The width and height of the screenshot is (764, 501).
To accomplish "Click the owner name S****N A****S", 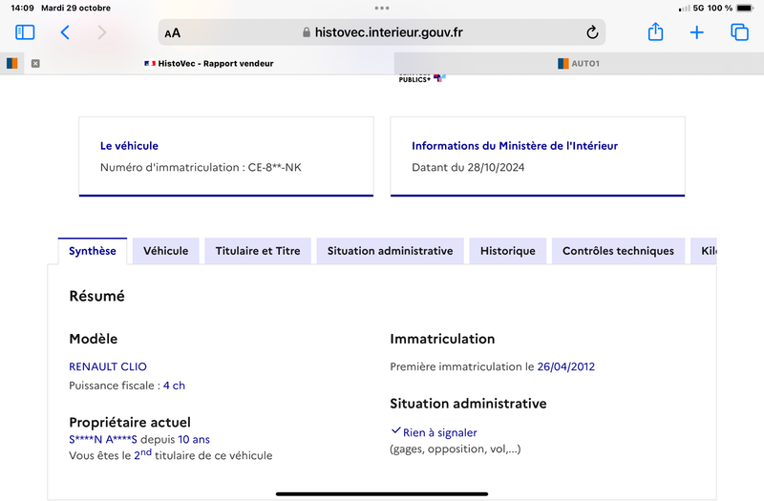I will tap(103, 440).
